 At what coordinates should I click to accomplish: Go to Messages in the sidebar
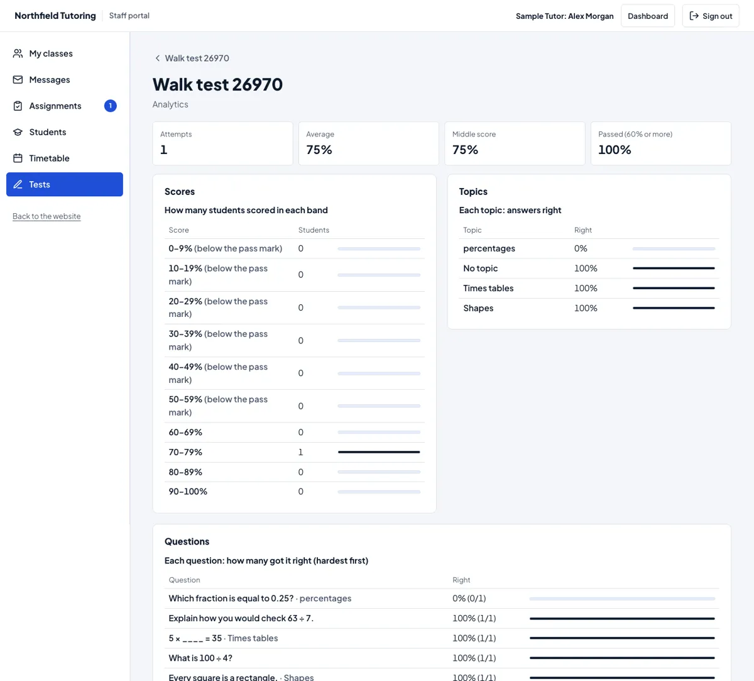click(65, 80)
